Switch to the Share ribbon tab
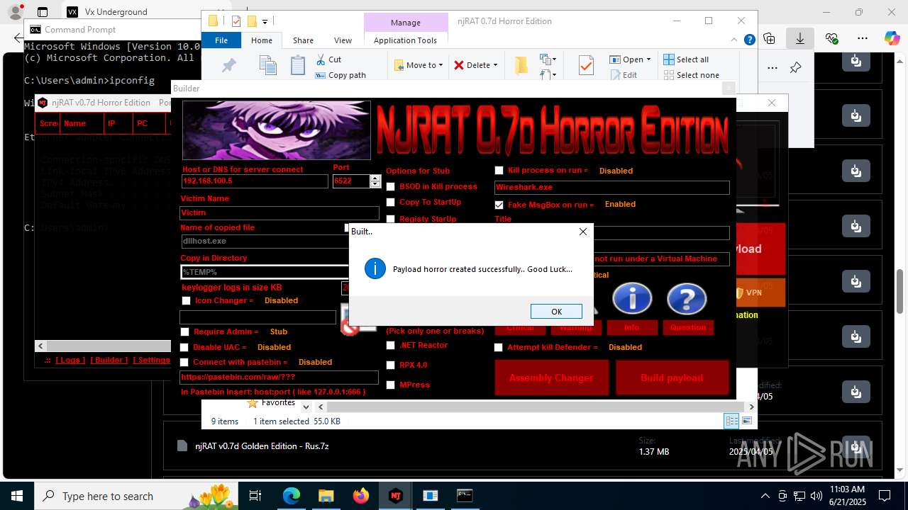 point(303,40)
